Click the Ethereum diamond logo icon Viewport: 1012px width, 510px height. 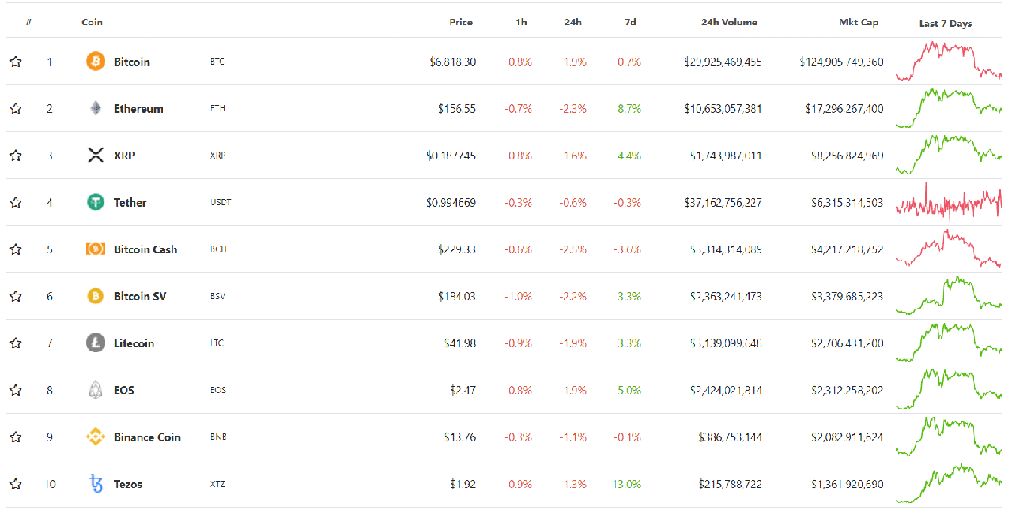coord(96,108)
